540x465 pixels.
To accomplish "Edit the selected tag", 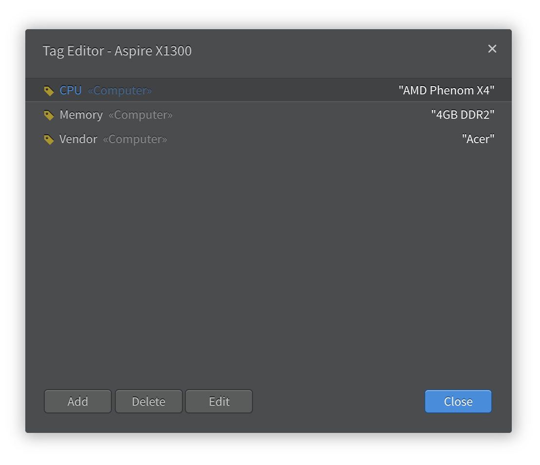I will pyautogui.click(x=219, y=401).
